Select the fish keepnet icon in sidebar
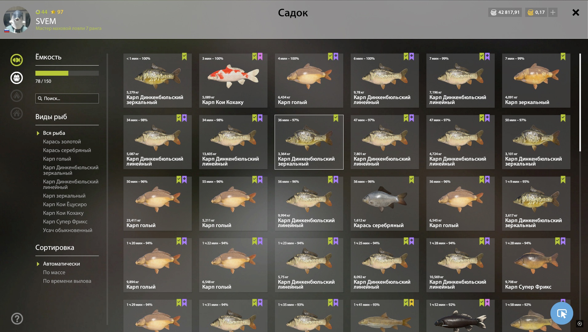The image size is (588, 332). coord(17,60)
